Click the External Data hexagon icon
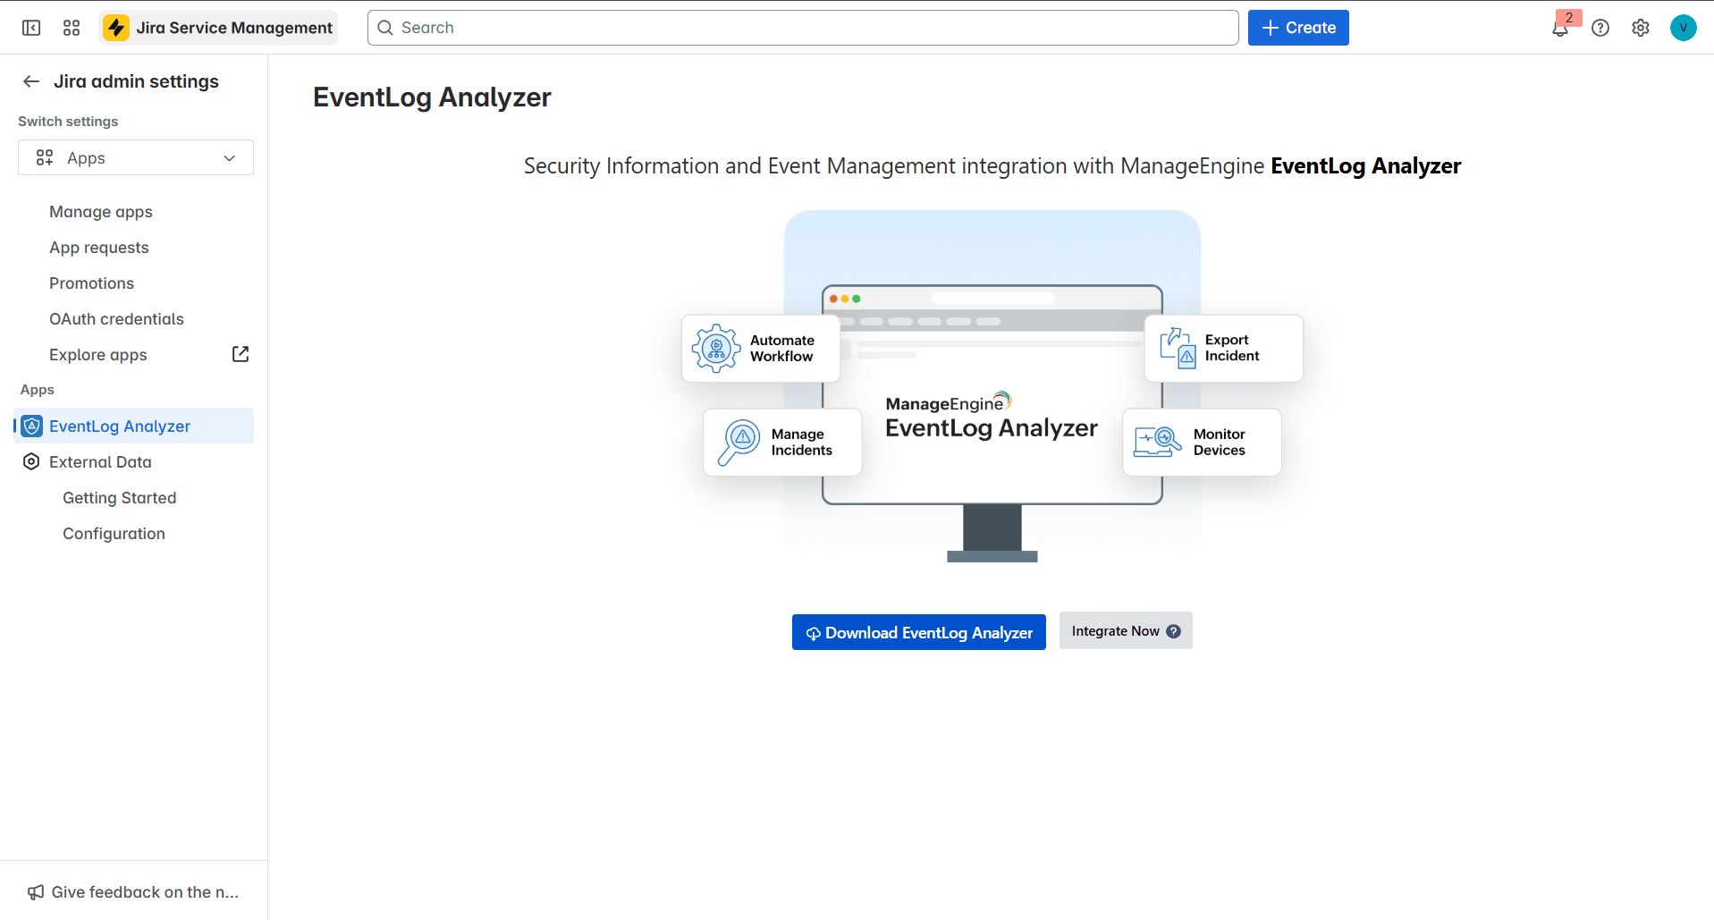 (x=31, y=461)
